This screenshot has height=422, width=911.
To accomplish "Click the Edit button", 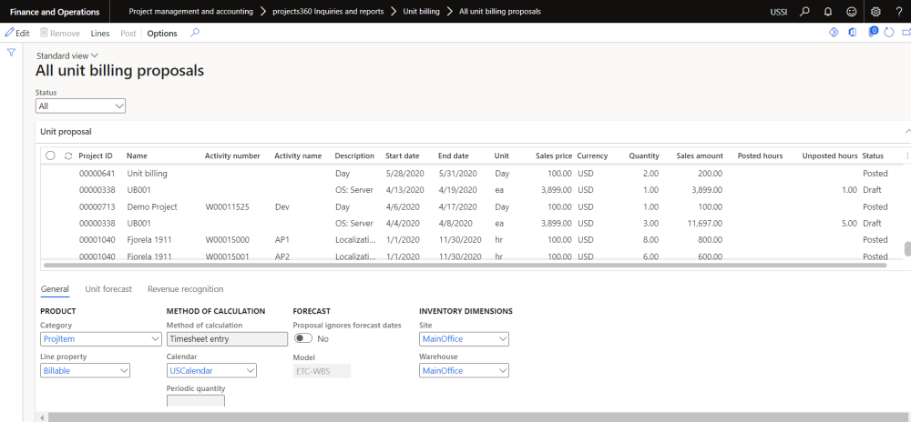I will pyautogui.click(x=17, y=33).
